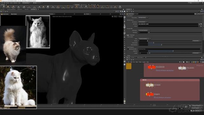Select the Basic parameter tab
This screenshot has width=204, height=115.
point(128,35)
